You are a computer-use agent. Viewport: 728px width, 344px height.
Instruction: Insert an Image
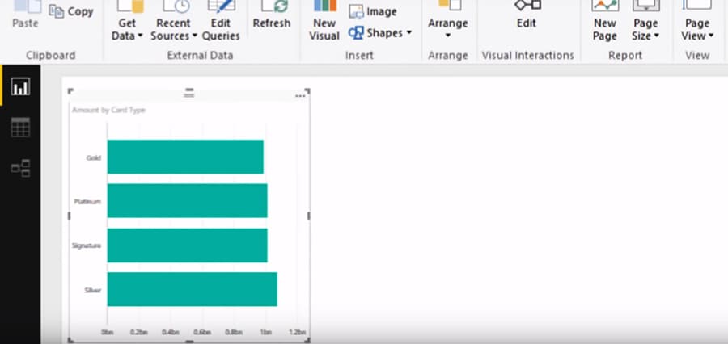[x=373, y=11]
